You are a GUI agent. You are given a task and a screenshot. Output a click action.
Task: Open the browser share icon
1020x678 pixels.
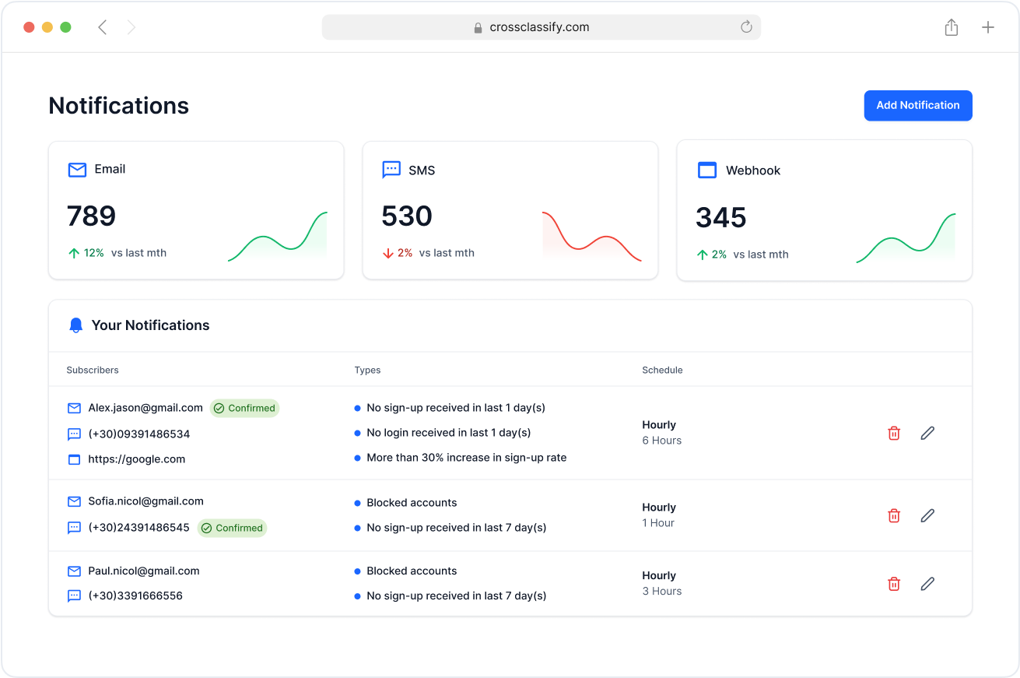(x=951, y=27)
